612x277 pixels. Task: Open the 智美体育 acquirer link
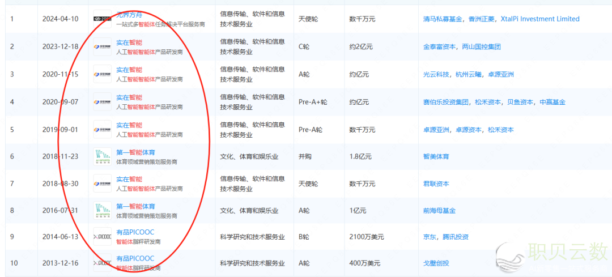(436, 156)
